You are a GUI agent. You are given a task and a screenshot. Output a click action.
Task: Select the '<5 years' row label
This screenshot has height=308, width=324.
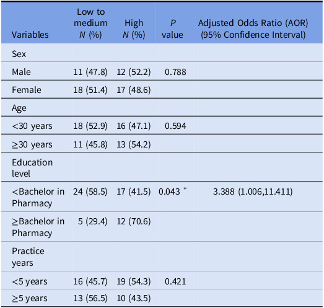pos(30,281)
